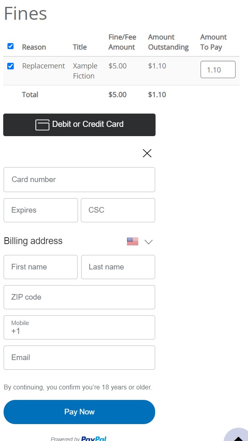Click the First name field

coord(41,267)
